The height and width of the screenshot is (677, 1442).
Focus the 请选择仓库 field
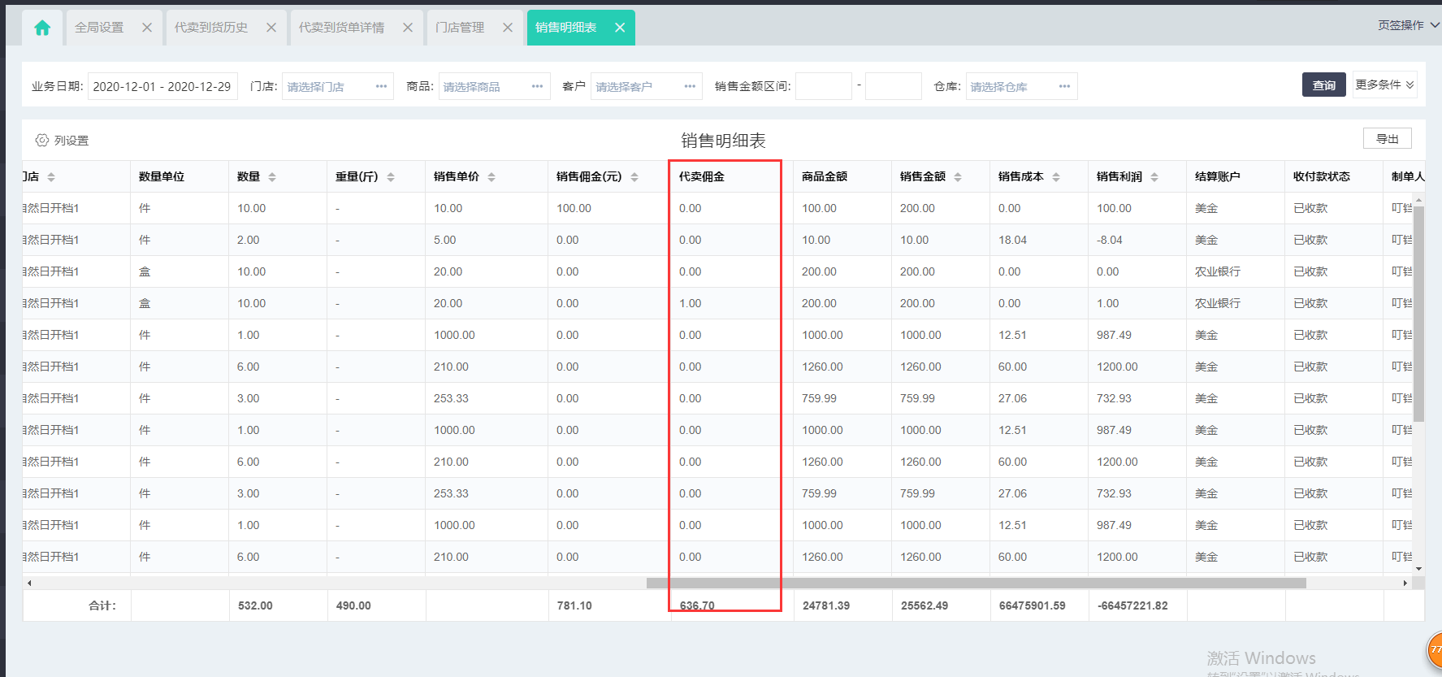coord(1021,86)
